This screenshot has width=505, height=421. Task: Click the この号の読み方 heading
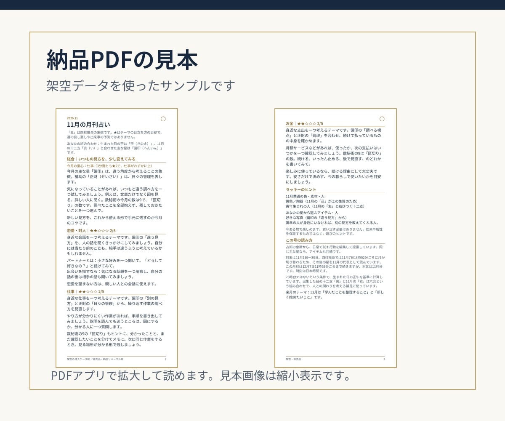pyautogui.click(x=299, y=240)
